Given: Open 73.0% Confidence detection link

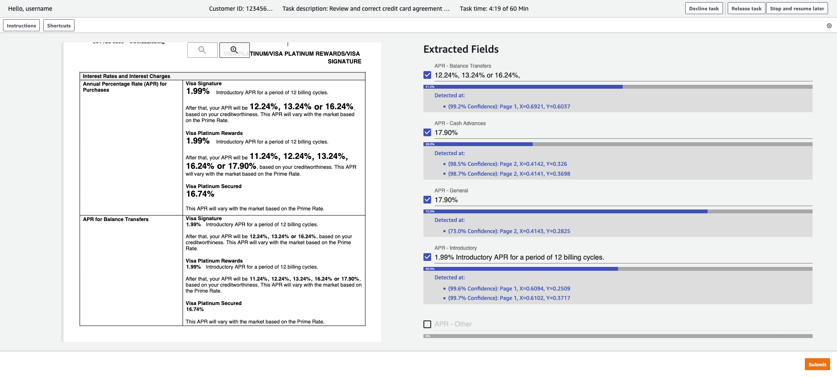Looking at the screenshot, I should tap(509, 231).
